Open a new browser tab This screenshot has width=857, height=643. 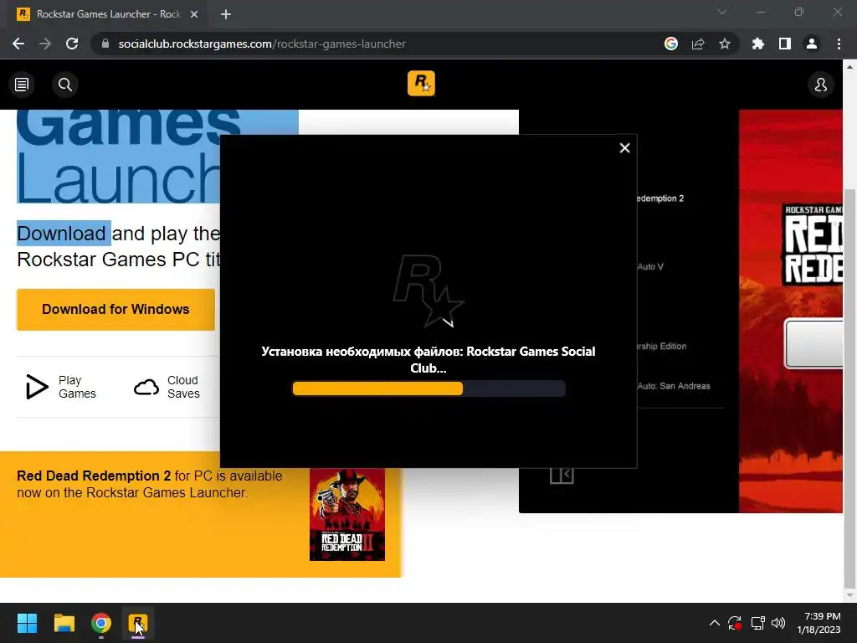tap(226, 14)
